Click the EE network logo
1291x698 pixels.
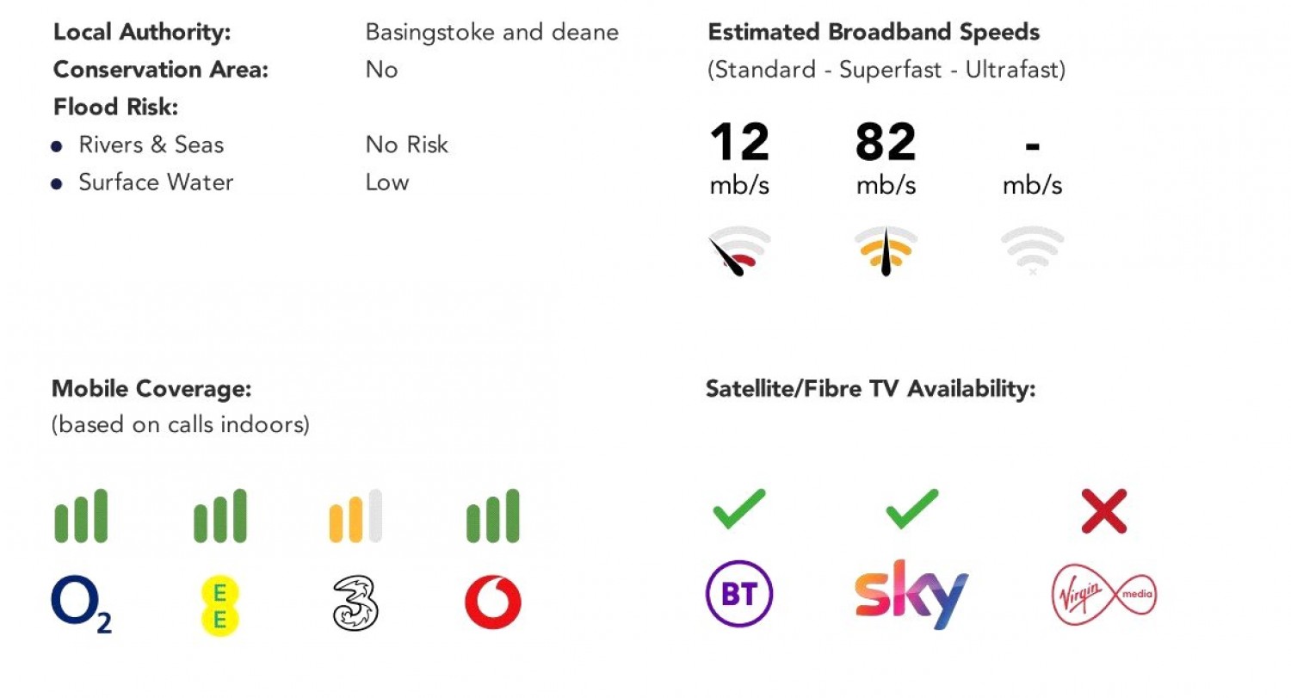pyautogui.click(x=219, y=607)
